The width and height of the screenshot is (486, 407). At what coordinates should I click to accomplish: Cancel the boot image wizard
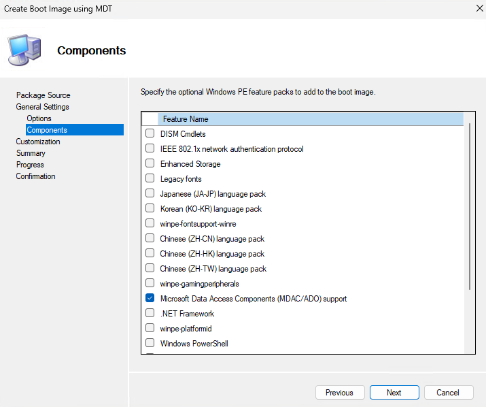(448, 393)
